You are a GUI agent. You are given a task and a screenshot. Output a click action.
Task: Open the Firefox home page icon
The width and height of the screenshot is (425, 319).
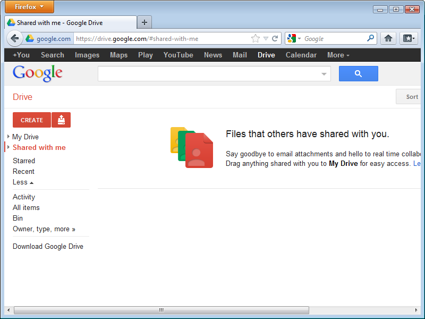tap(388, 38)
